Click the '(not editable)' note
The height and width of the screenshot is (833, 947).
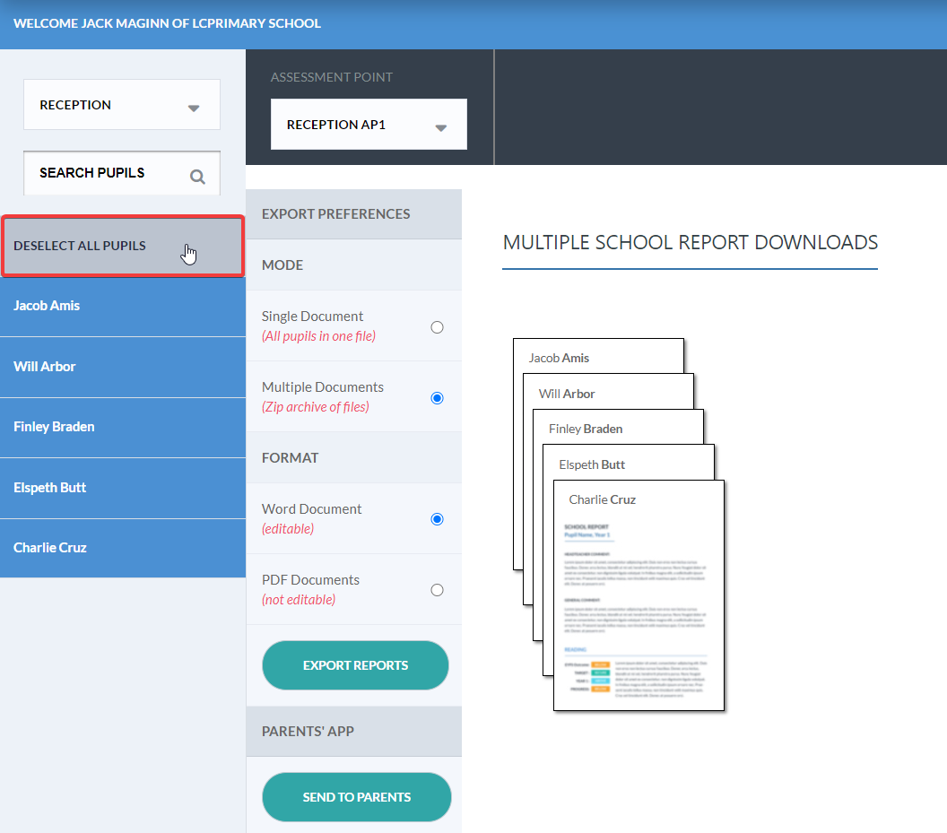point(299,600)
